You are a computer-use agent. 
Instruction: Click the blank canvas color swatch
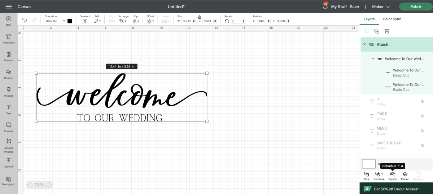click(369, 164)
